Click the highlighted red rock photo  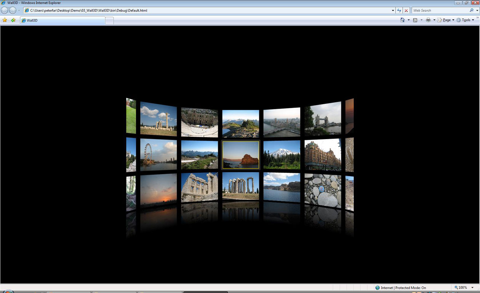(x=241, y=155)
